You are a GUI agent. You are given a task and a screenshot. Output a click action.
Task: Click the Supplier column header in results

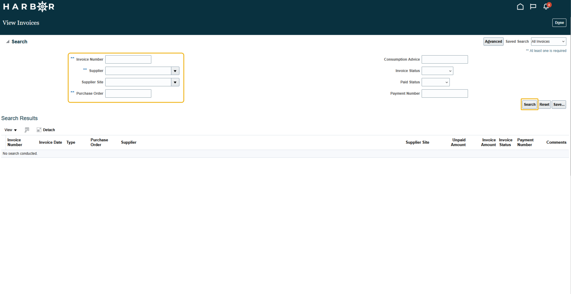(x=129, y=142)
